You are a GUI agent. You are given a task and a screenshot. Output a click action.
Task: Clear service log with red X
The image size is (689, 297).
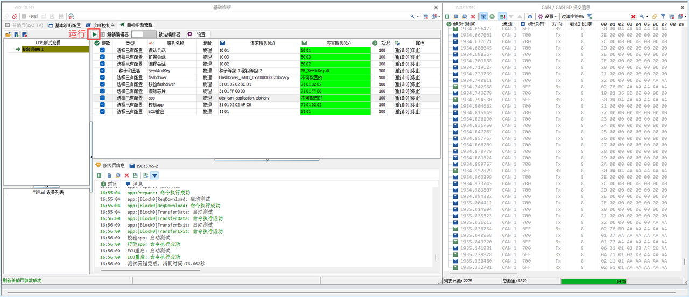pyautogui.click(x=127, y=175)
